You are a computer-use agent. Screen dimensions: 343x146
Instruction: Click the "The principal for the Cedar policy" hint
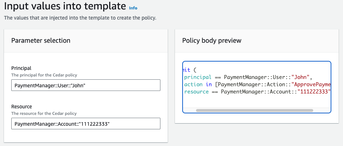tap(44, 75)
